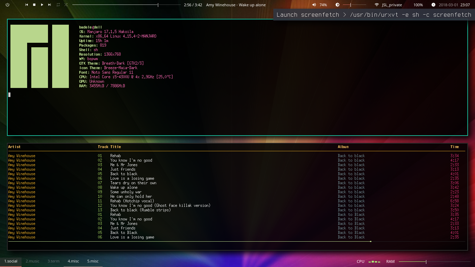475x267 pixels.
Task: Click the terminal cursor prompt
Action: click(9, 95)
